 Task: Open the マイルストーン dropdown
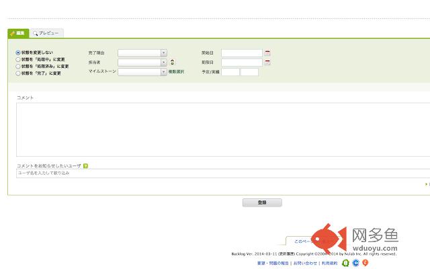click(142, 72)
